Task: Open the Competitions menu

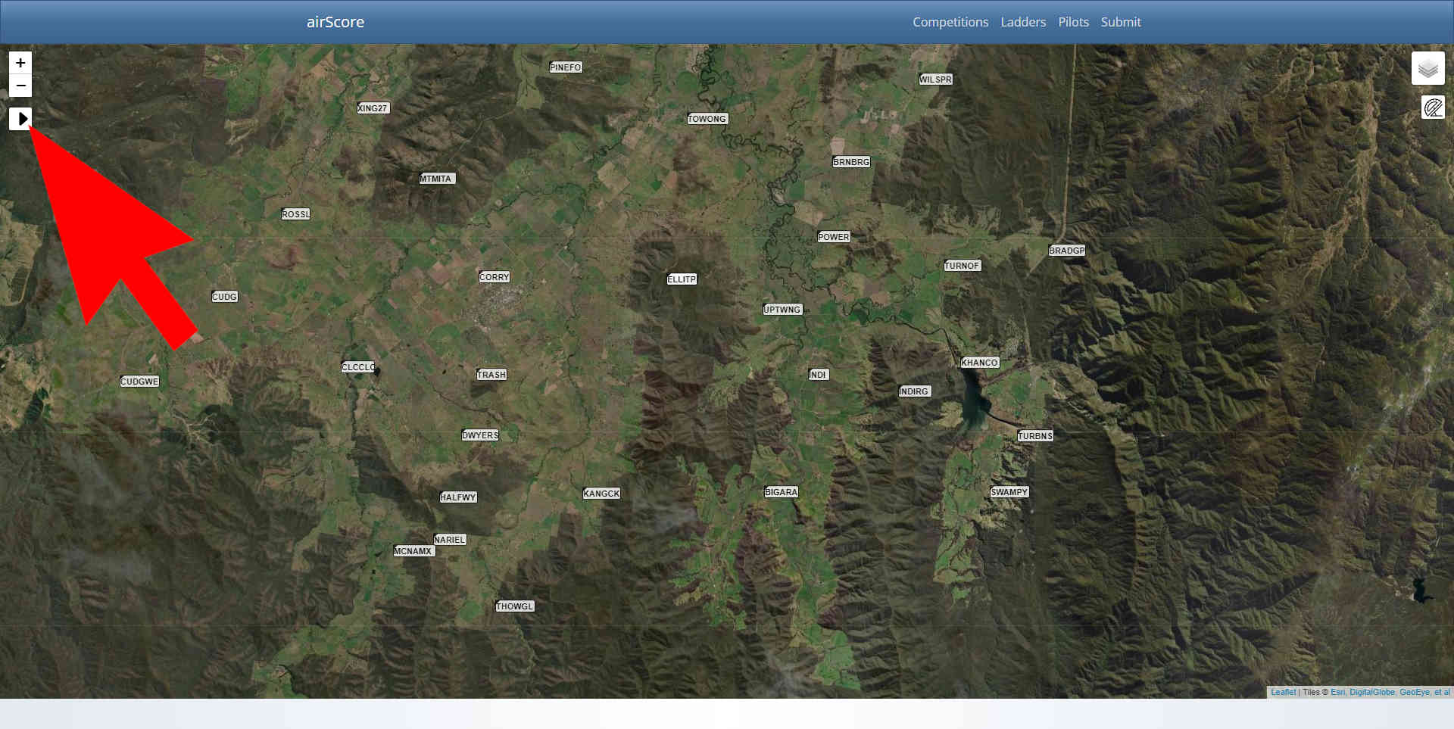Action: click(950, 22)
